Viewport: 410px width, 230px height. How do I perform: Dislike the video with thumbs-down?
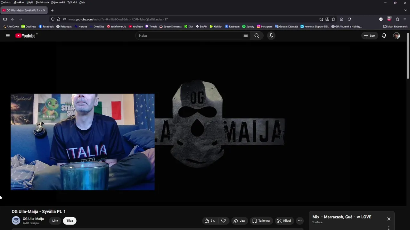point(224,221)
